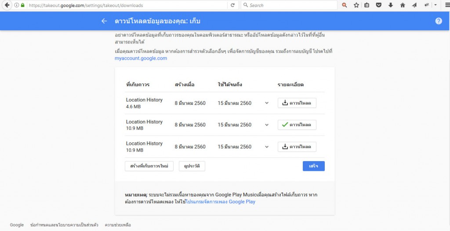Open the Pocket icon in the toolbar
The image size is (450, 231).
pyautogui.click(x=378, y=5)
